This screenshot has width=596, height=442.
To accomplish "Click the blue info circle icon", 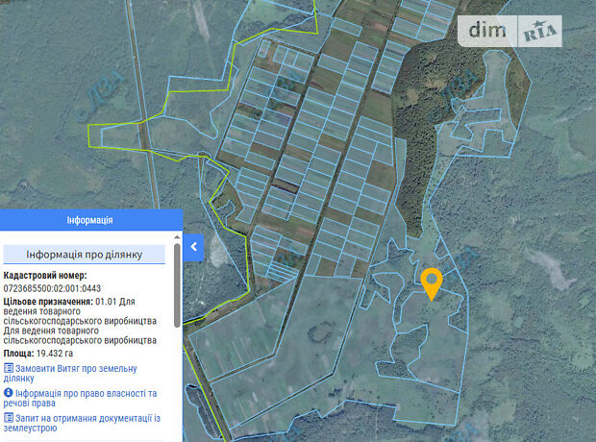I will pyautogui.click(x=9, y=393).
